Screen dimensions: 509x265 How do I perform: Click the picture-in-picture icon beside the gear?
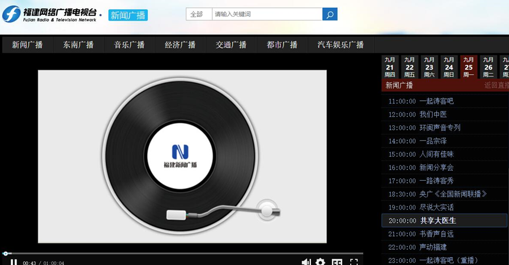coord(337,262)
